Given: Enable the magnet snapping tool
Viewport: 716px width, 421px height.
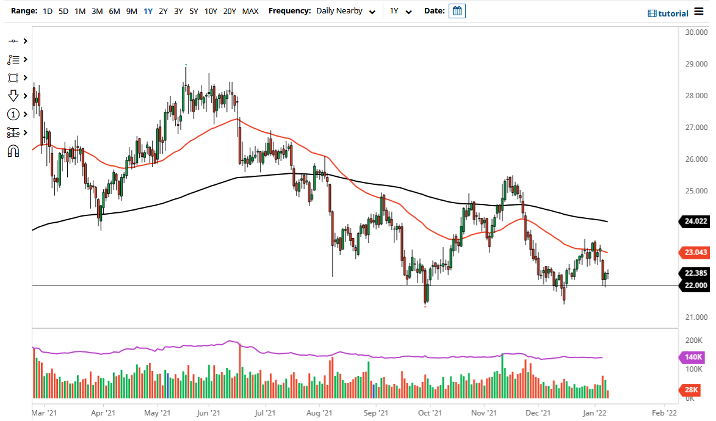Looking at the screenshot, I should point(12,151).
